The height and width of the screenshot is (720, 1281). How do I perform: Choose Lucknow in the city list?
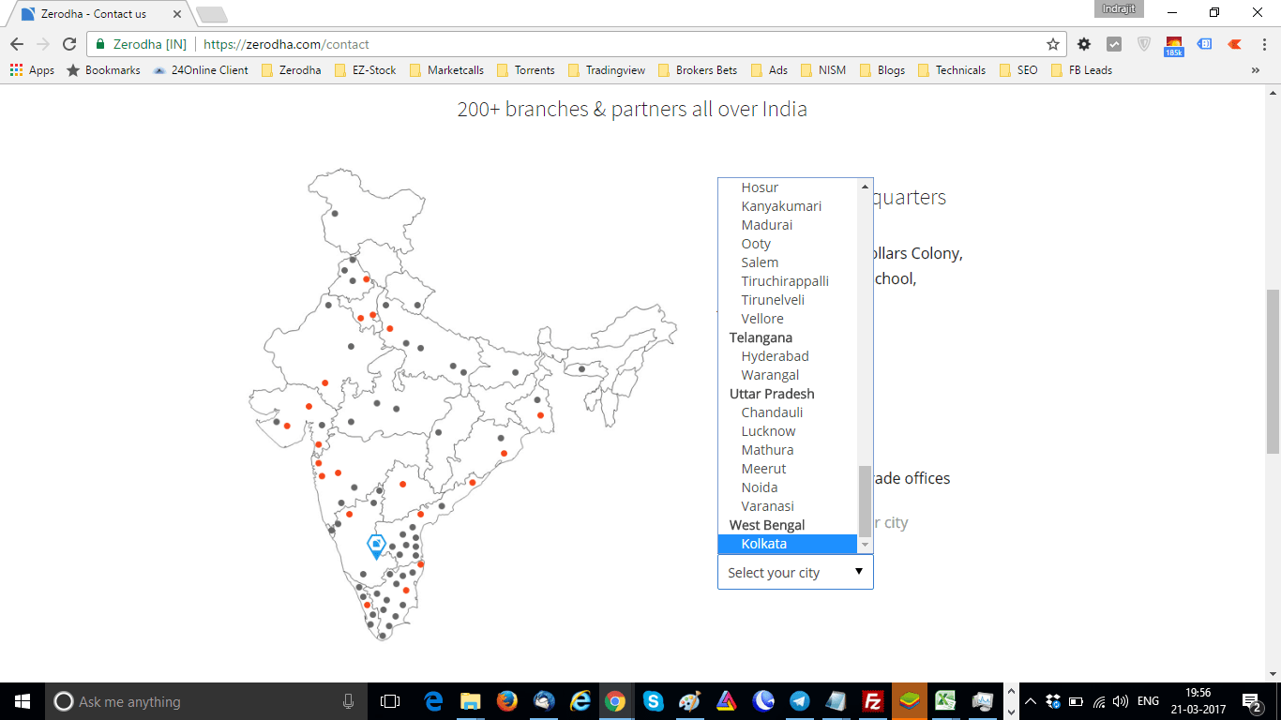pyautogui.click(x=788, y=431)
